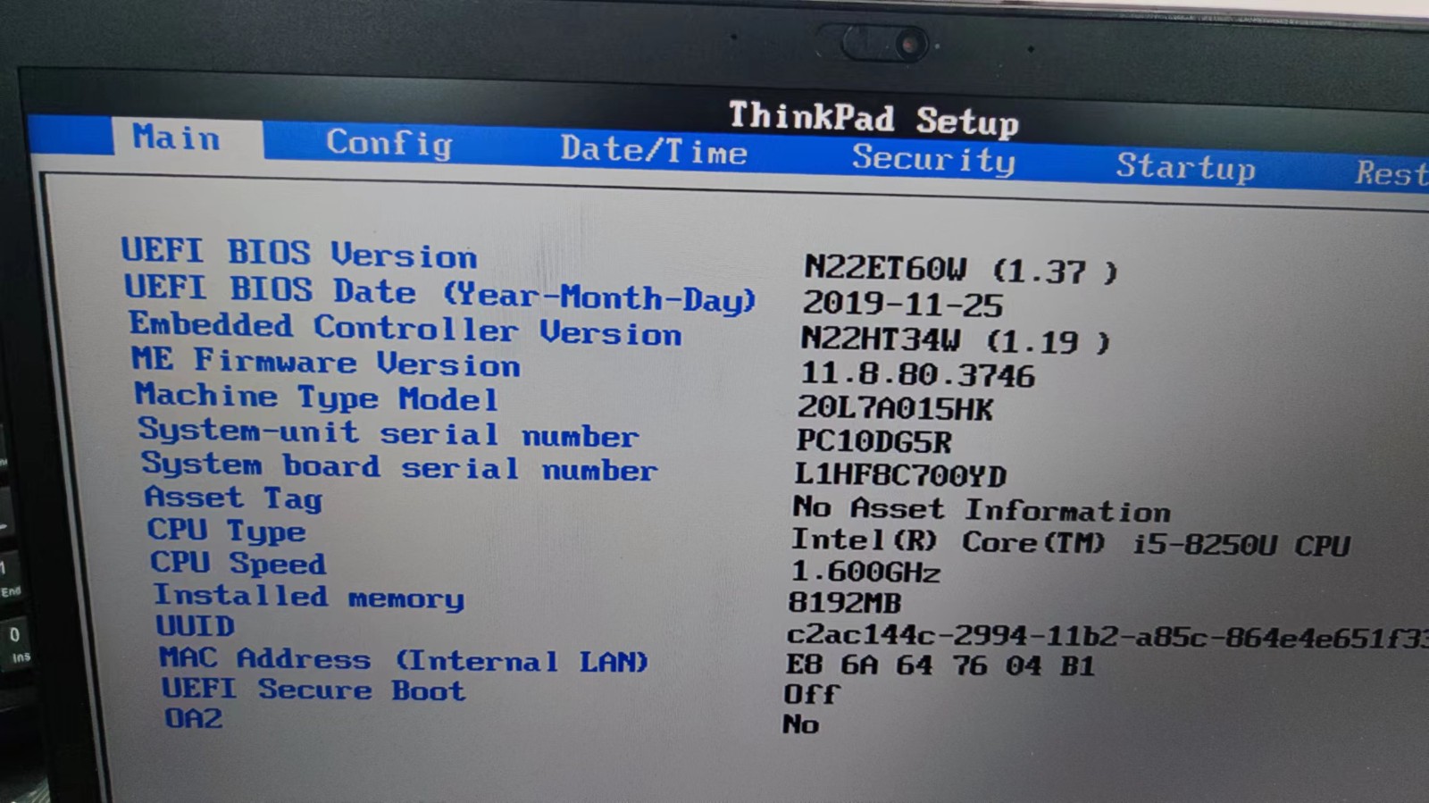Select the Asset Tag label
Screen dimensions: 1429x803
233,498
